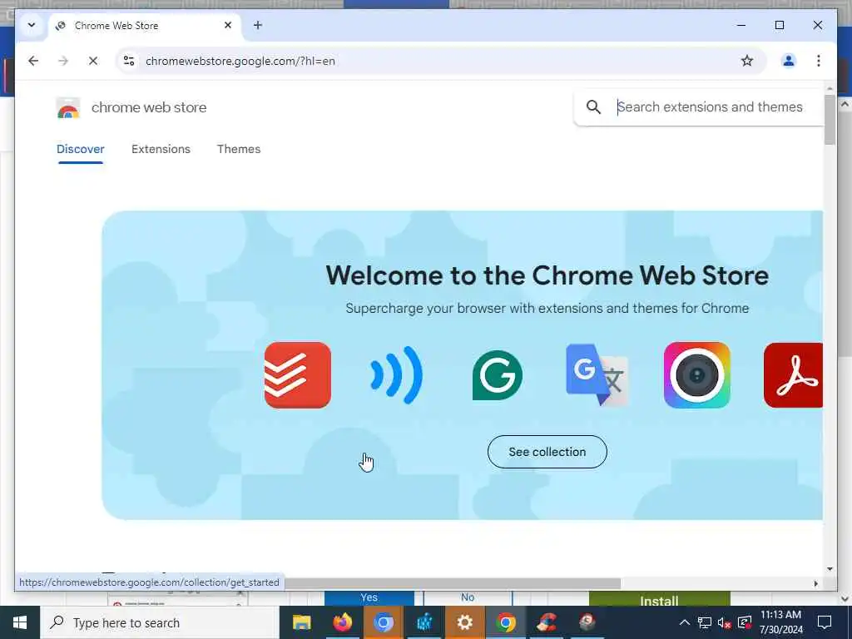Open the Settings gear taskbar icon
The width and height of the screenshot is (852, 639).
click(x=464, y=622)
